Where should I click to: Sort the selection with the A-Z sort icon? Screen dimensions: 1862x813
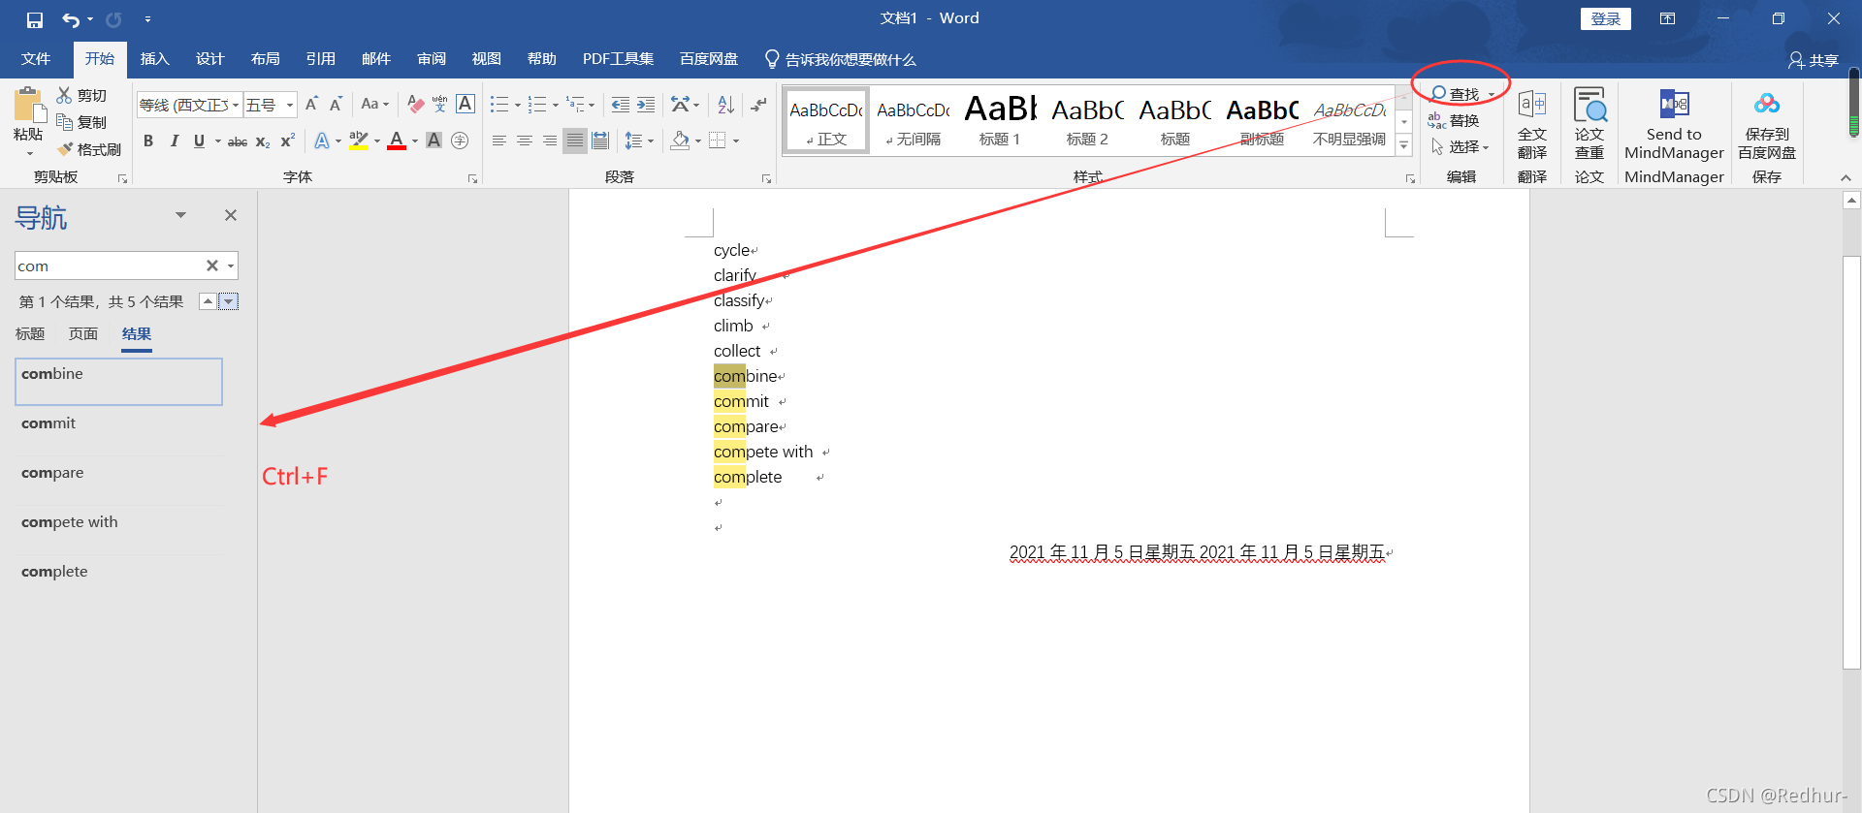[x=725, y=104]
